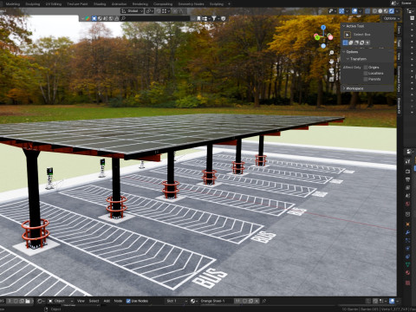Image resolution: width=416 pixels, height=312 pixels.
Task: Choose the Extend selection mode icon
Action: 351,42
